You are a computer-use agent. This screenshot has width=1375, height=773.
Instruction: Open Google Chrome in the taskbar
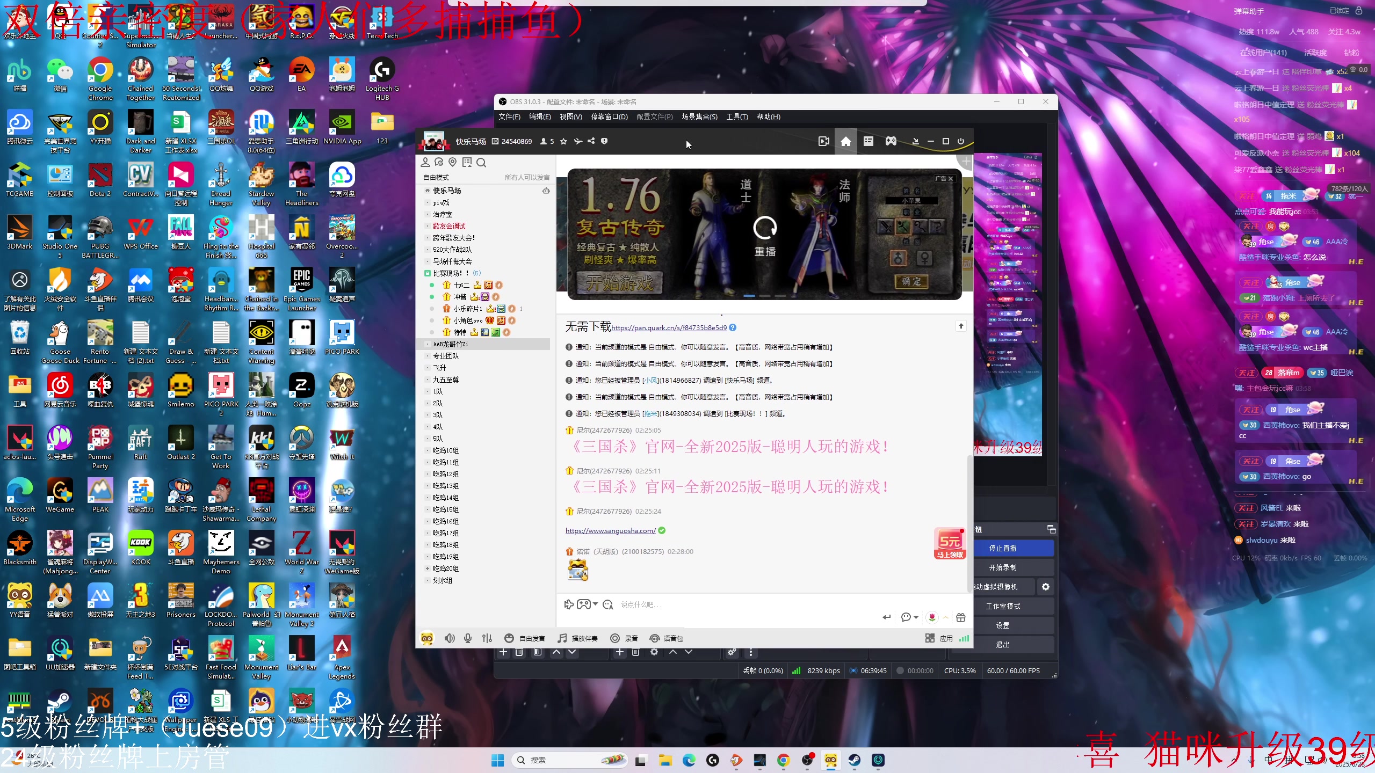[783, 760]
